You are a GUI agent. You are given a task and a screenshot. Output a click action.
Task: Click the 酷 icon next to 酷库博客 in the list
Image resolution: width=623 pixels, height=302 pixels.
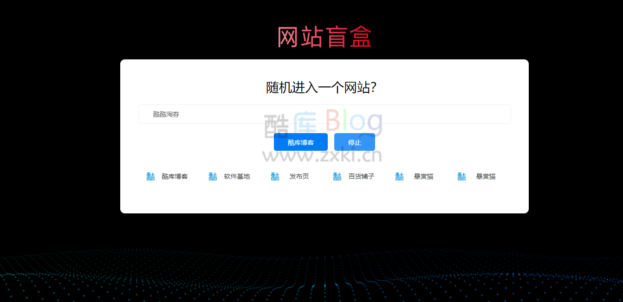tap(150, 176)
